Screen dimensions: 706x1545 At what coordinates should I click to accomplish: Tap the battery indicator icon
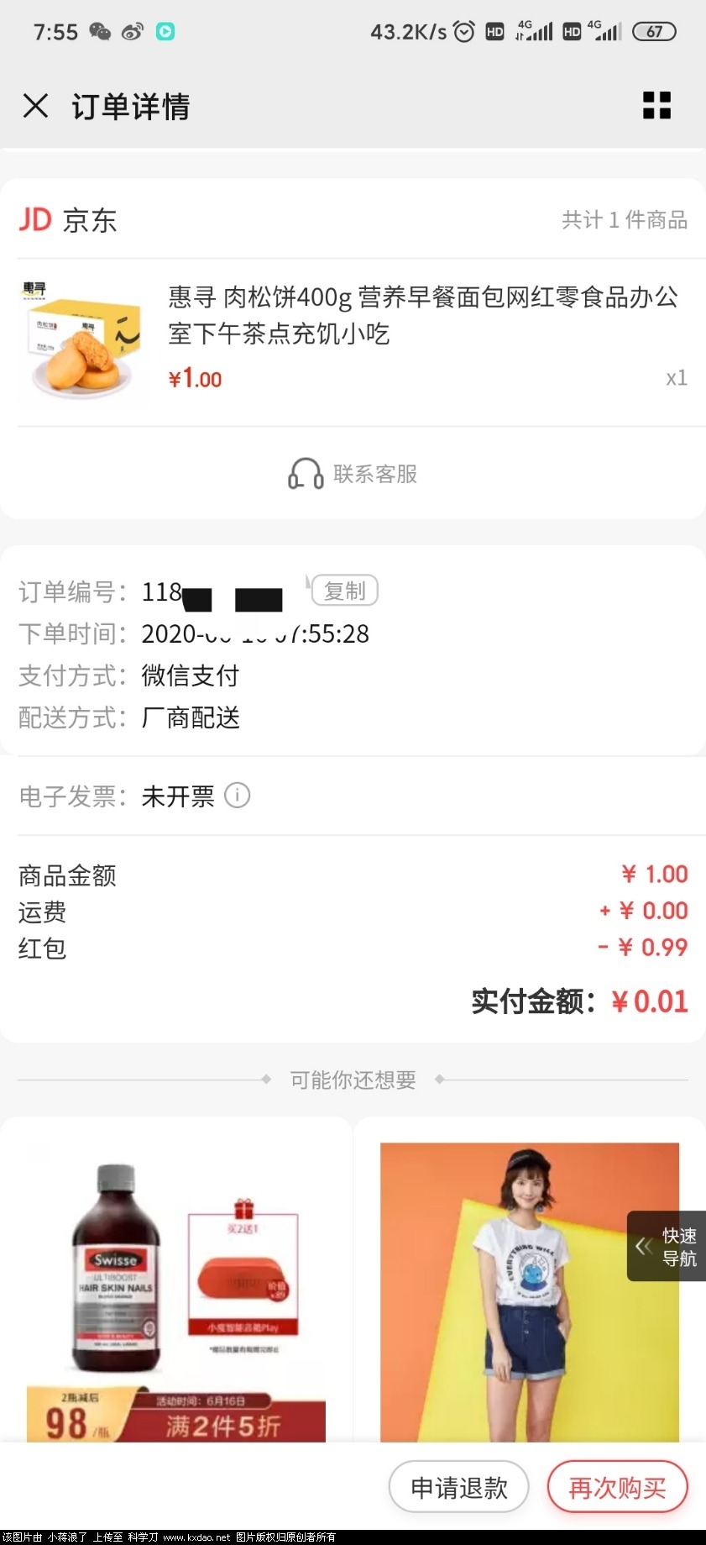pyautogui.click(x=654, y=32)
